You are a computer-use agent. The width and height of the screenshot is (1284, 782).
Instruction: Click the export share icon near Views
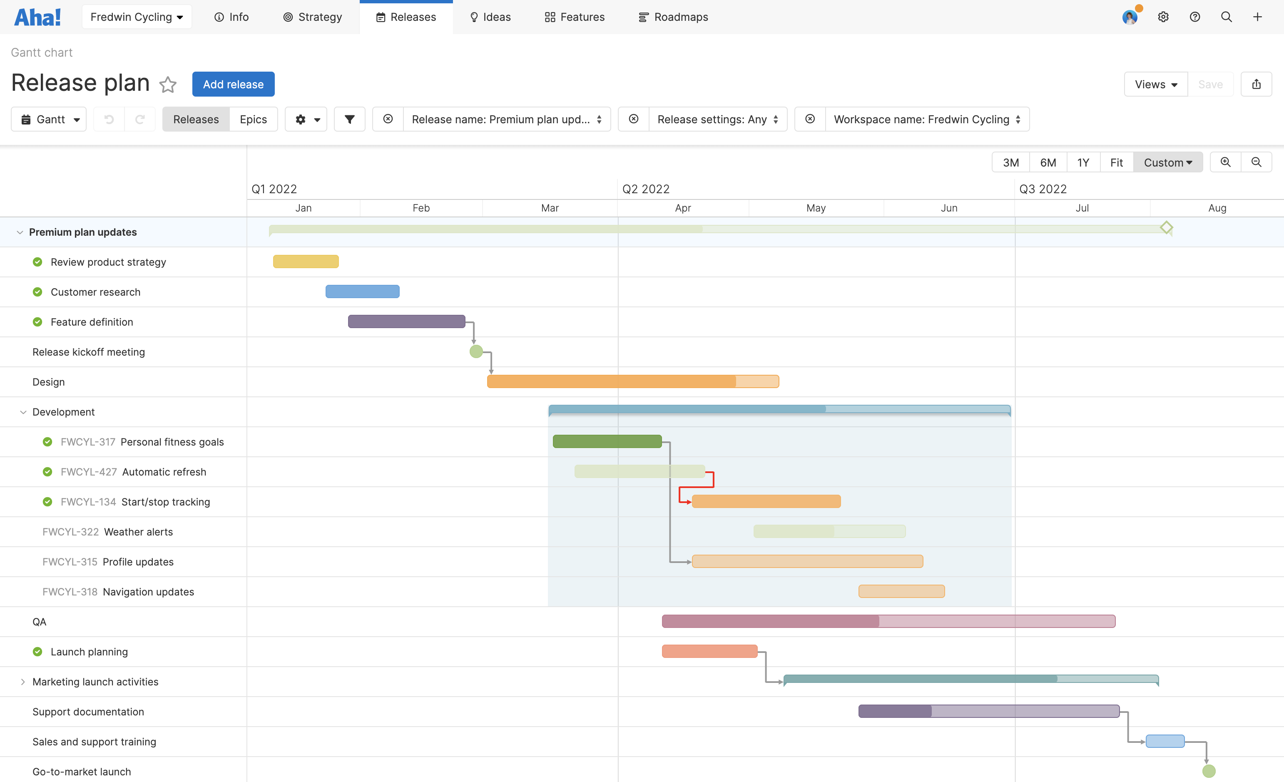[x=1257, y=84]
